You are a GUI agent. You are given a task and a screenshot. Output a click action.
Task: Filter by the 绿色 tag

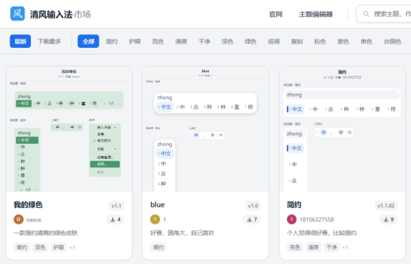coord(250,41)
